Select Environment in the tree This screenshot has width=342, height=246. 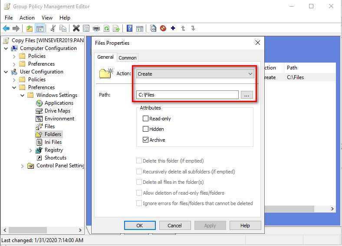coord(59,119)
